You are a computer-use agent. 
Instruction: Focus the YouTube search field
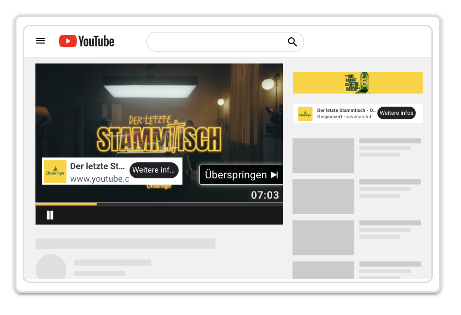click(x=225, y=42)
